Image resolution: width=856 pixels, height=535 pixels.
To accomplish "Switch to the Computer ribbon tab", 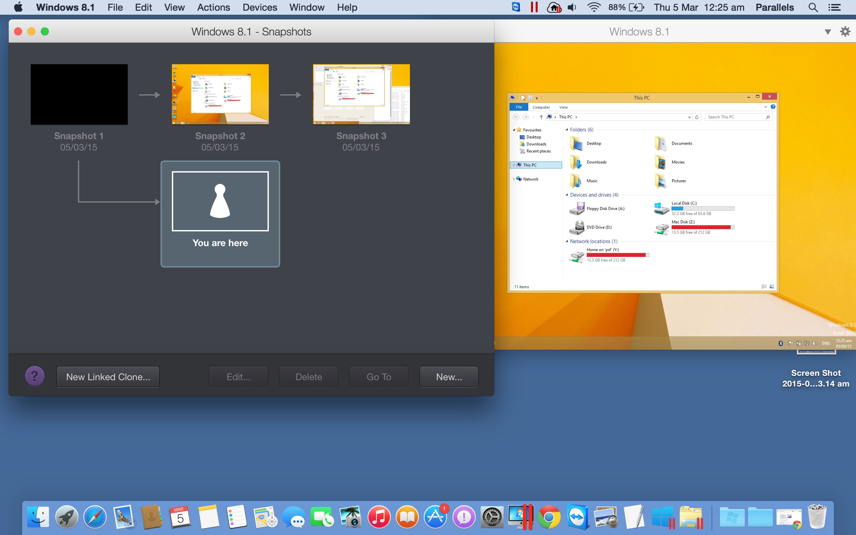I will pyautogui.click(x=541, y=107).
